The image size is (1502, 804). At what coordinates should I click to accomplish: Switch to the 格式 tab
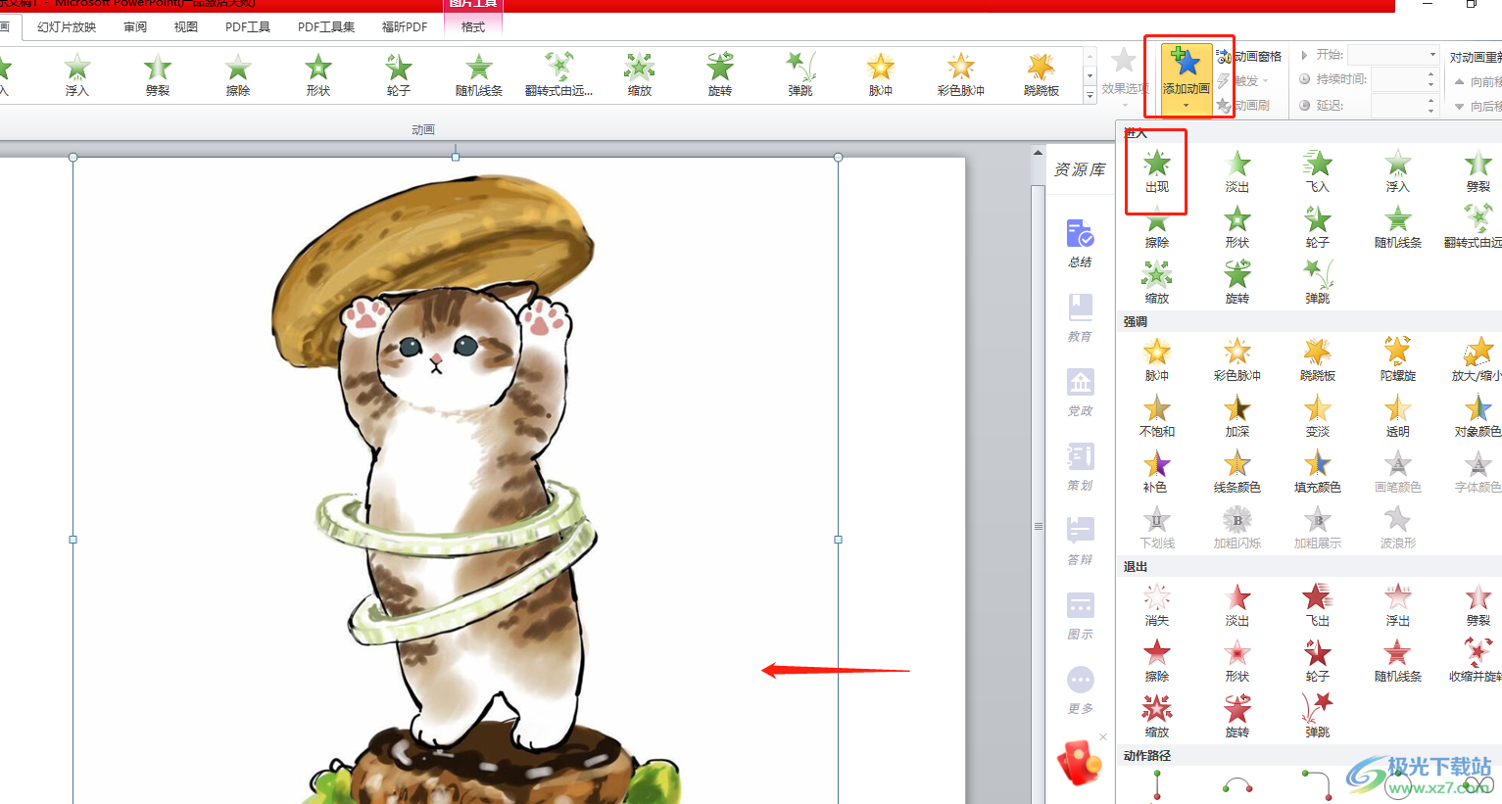click(x=473, y=27)
